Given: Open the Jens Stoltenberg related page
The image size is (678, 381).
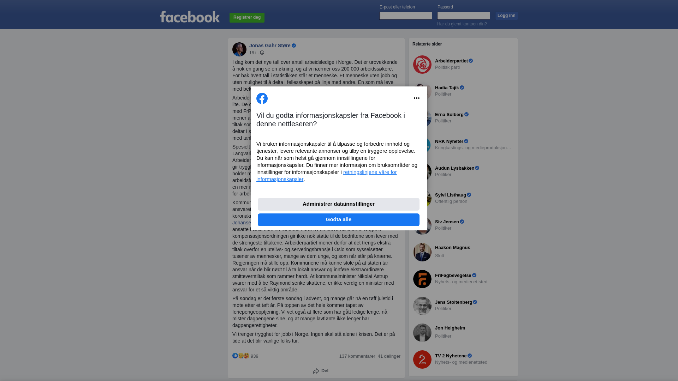Looking at the screenshot, I should (x=463, y=306).
